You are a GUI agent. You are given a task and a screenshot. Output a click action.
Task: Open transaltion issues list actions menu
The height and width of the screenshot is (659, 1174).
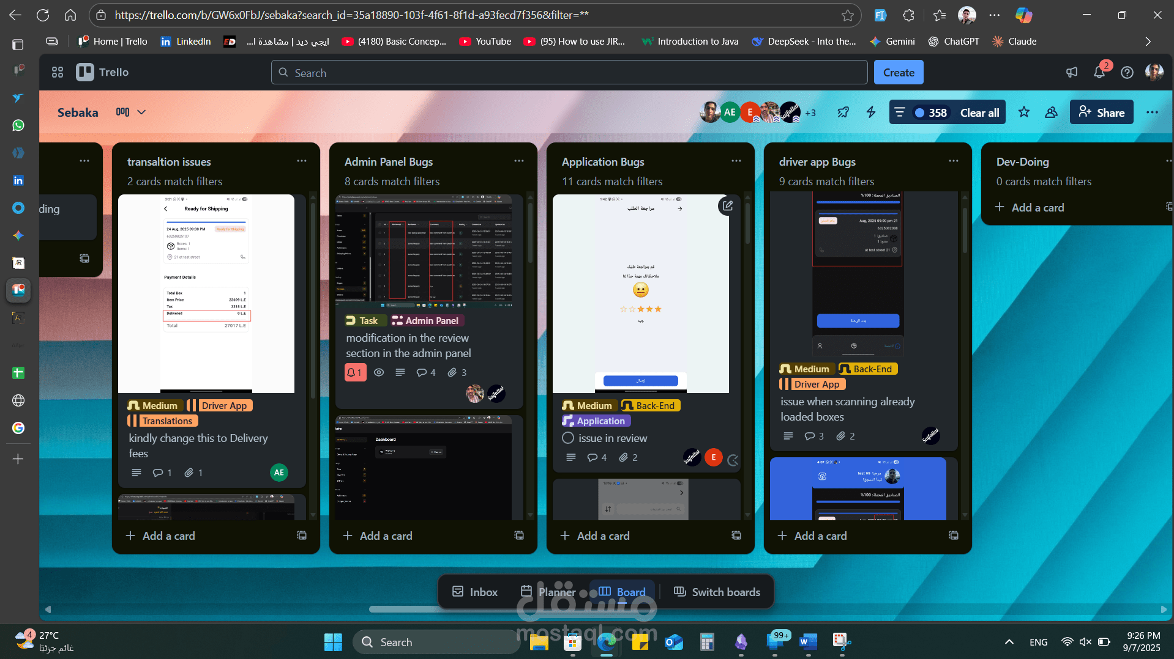(302, 161)
